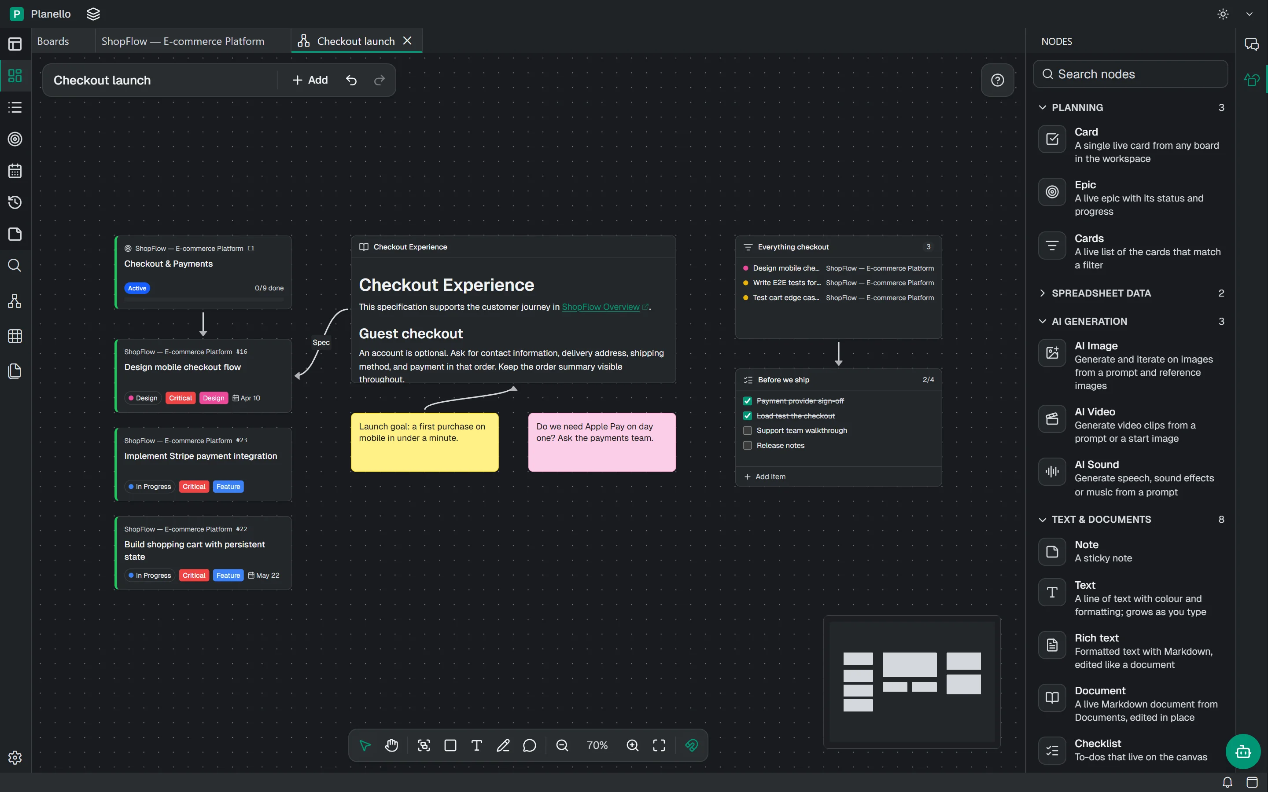Toggle light theme sun icon
The height and width of the screenshot is (792, 1268).
click(x=1223, y=14)
